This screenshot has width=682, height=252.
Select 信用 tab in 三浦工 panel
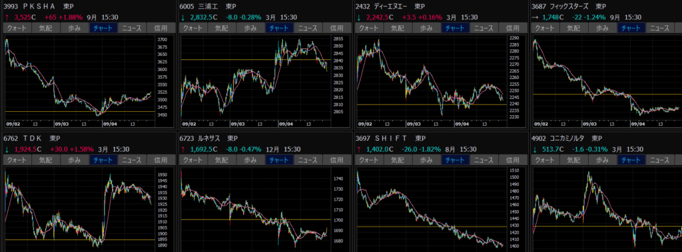click(337, 28)
